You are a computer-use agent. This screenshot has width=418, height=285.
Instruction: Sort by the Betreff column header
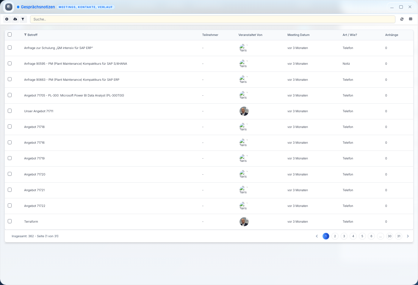pyautogui.click(x=32, y=35)
